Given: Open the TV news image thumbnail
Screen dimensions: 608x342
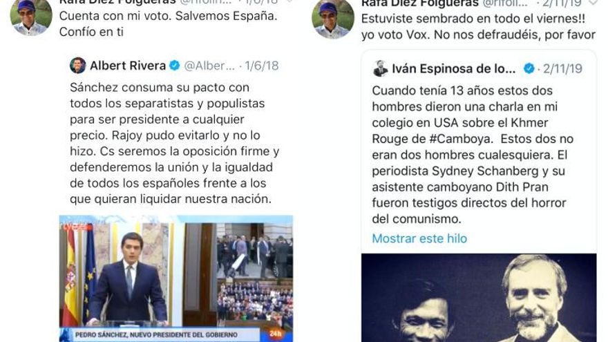Looking at the screenshot, I should [176, 278].
